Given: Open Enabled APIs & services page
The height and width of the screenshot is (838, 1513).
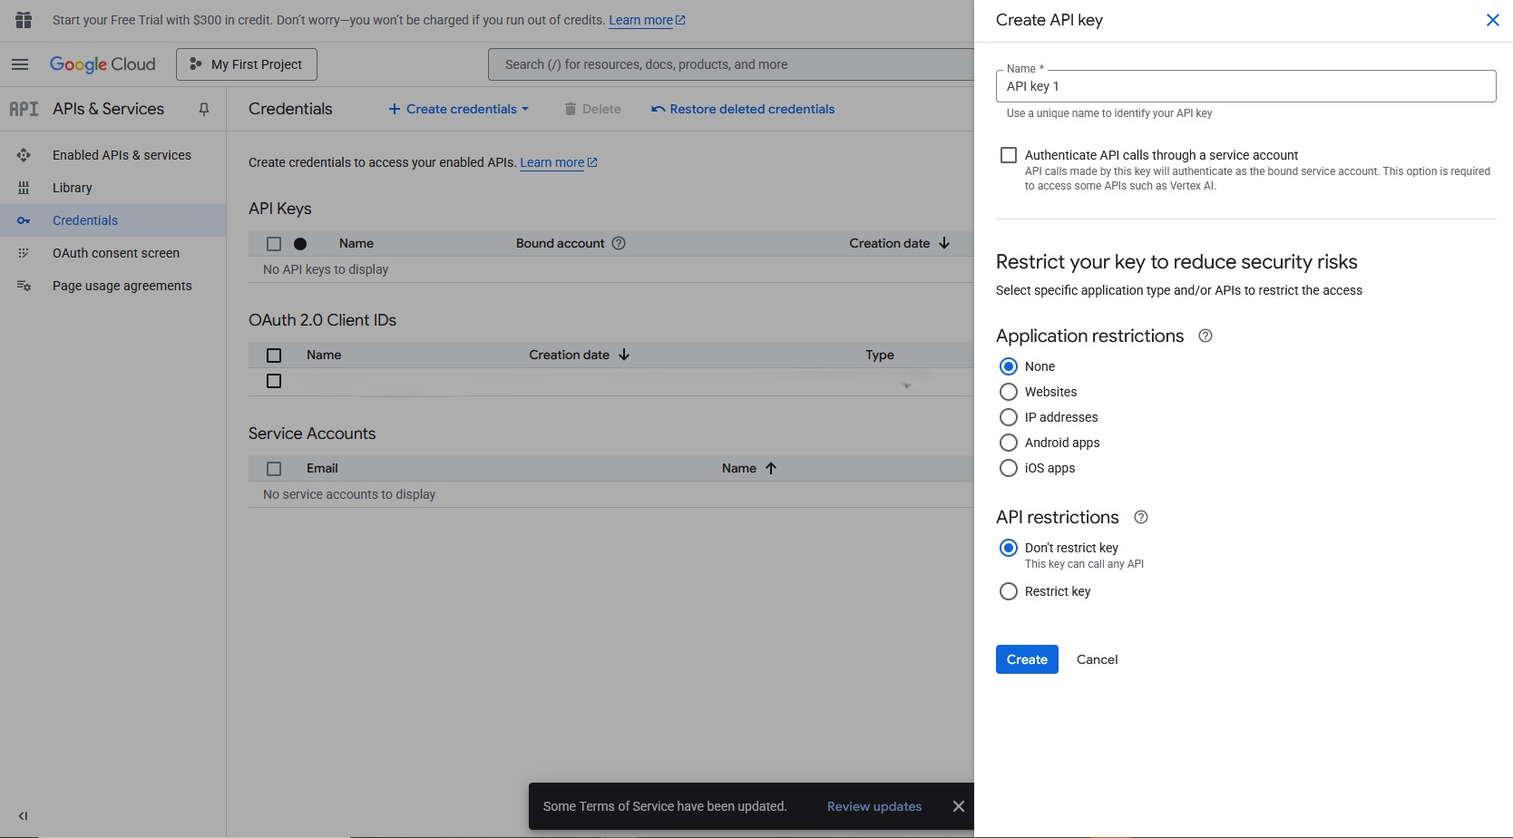Looking at the screenshot, I should (122, 155).
